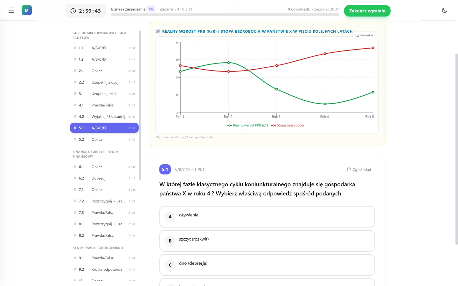Click the exam progress bar
Image resolution: width=458 pixels, height=286 pixels.
point(225,15)
